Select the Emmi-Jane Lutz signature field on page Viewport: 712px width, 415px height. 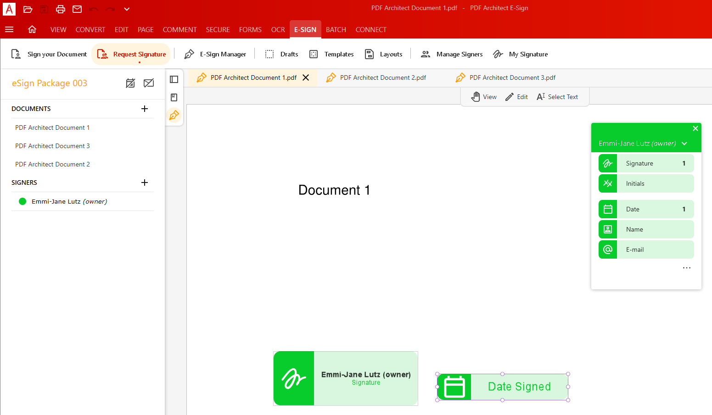coord(346,378)
